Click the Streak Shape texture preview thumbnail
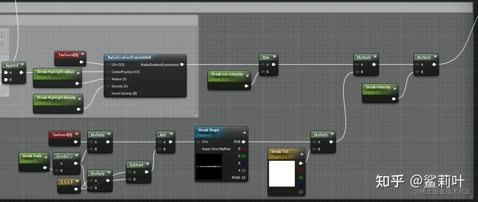 209,167
